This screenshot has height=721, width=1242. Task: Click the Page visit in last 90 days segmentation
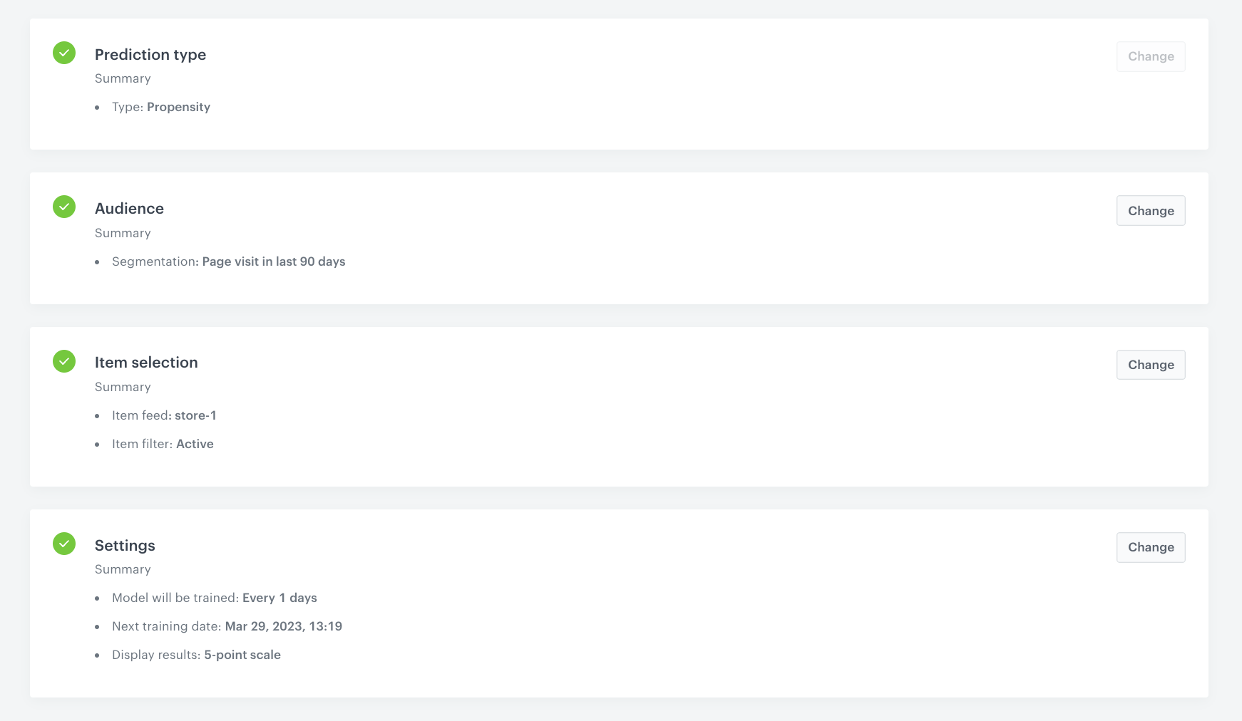pyautogui.click(x=273, y=261)
